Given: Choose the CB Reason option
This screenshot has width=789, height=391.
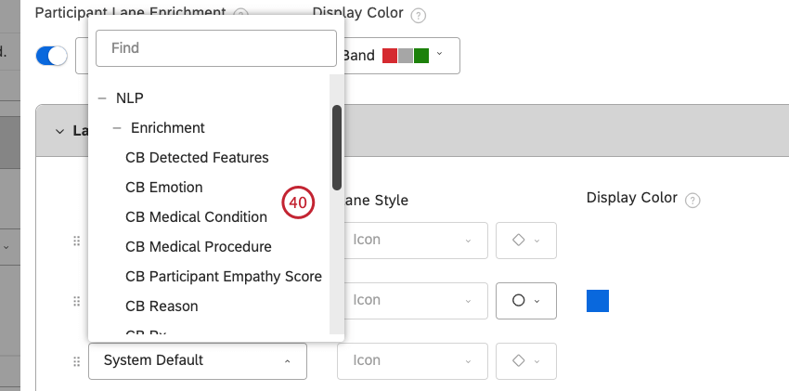Looking at the screenshot, I should pos(162,306).
